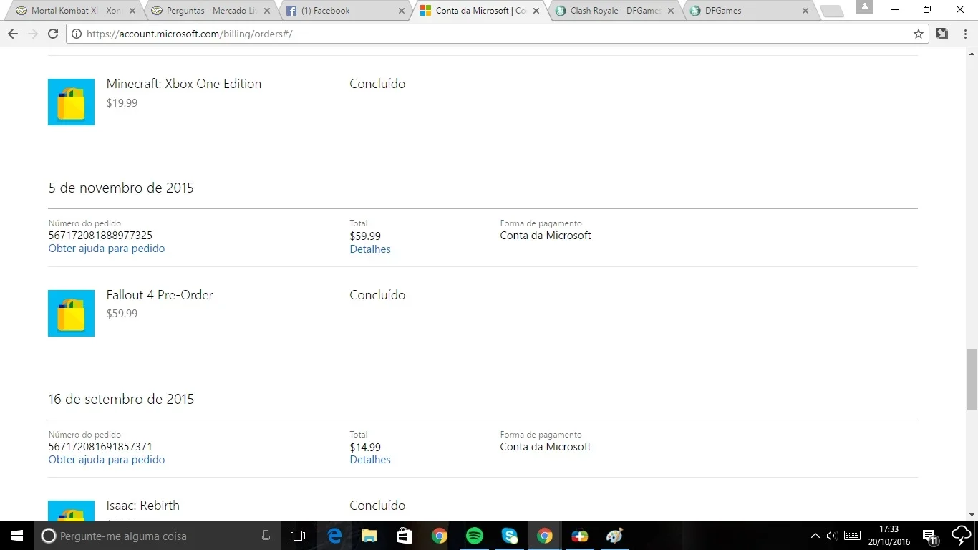The width and height of the screenshot is (978, 550).
Task: Select the date 16 de setembro de 2015
Action: [x=121, y=399]
